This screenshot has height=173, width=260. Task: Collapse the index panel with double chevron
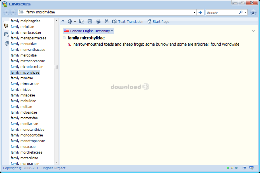(x=63, y=21)
